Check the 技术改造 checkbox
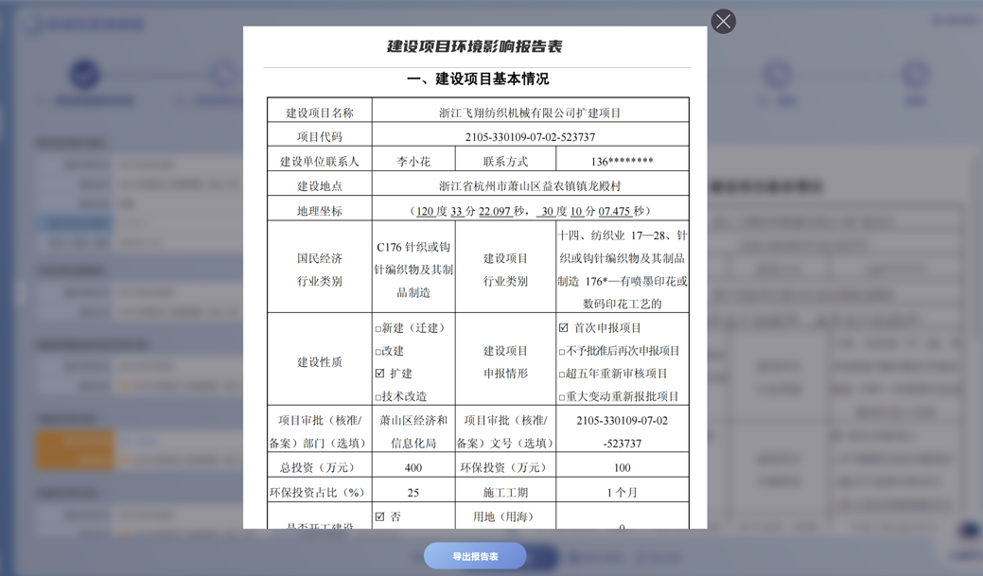 click(378, 397)
